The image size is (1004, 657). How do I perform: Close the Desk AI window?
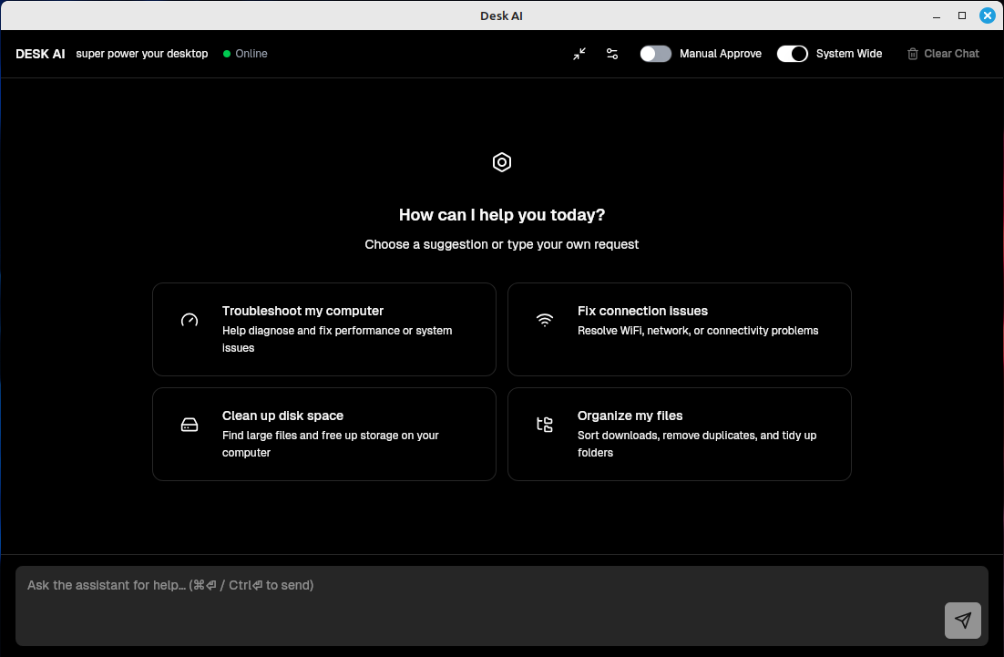(988, 16)
